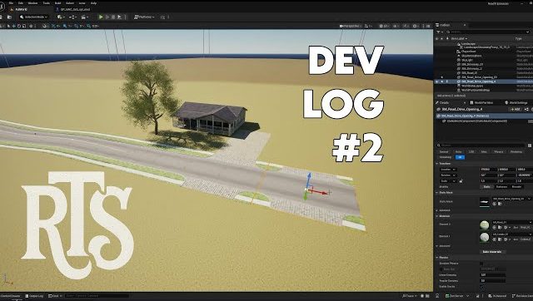The image size is (533, 301).
Task: Open the play options three-dot menu
Action: point(125,17)
